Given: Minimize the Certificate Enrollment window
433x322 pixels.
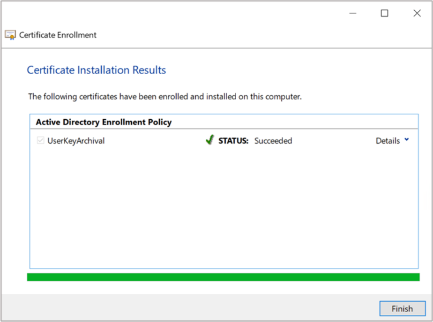Looking at the screenshot, I should pos(352,13).
